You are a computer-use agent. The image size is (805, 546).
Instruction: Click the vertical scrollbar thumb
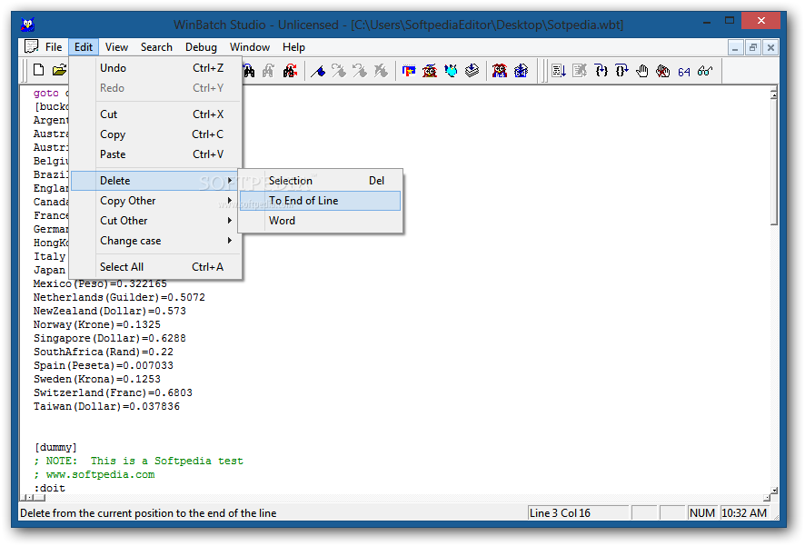[774, 162]
